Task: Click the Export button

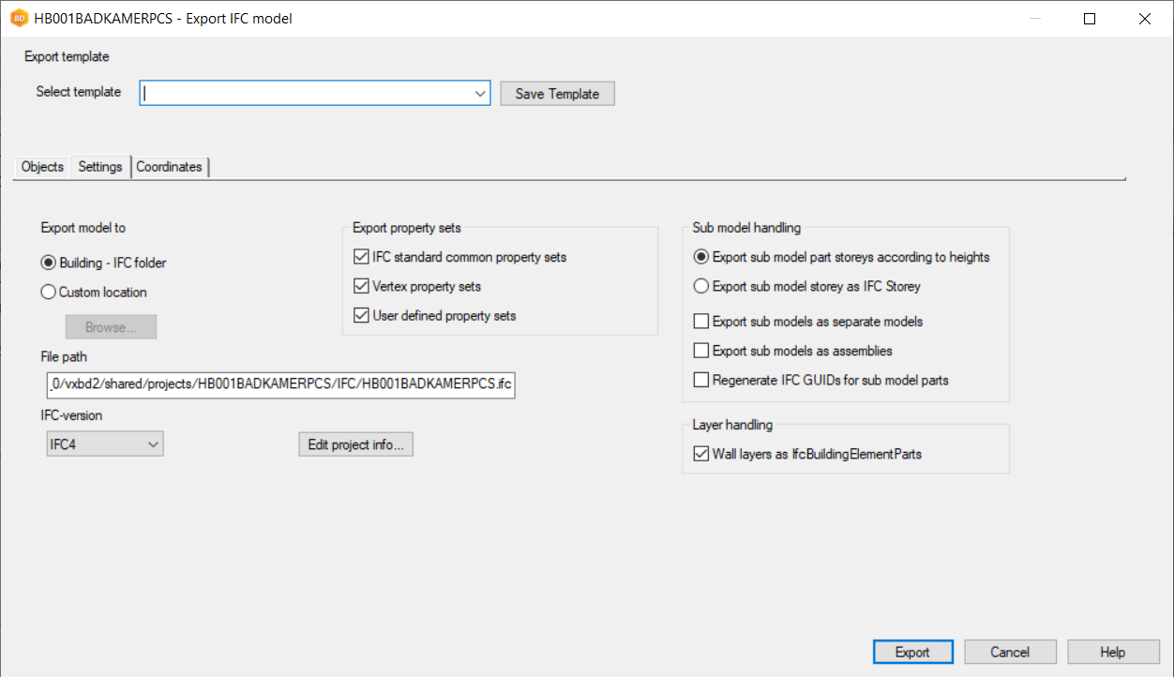Action: [x=912, y=653]
